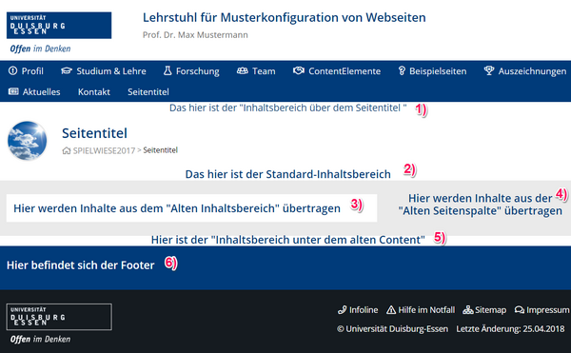Click the phone icon beside Infoline

tap(342, 309)
